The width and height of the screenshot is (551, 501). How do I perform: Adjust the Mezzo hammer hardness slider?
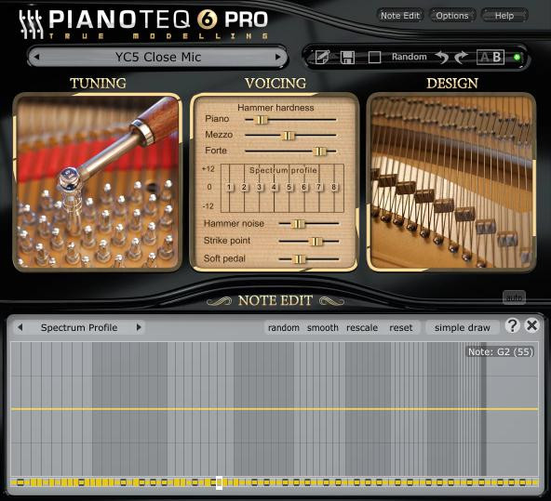(288, 136)
